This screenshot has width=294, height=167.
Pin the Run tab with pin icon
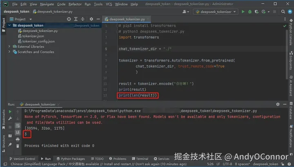point(10,144)
